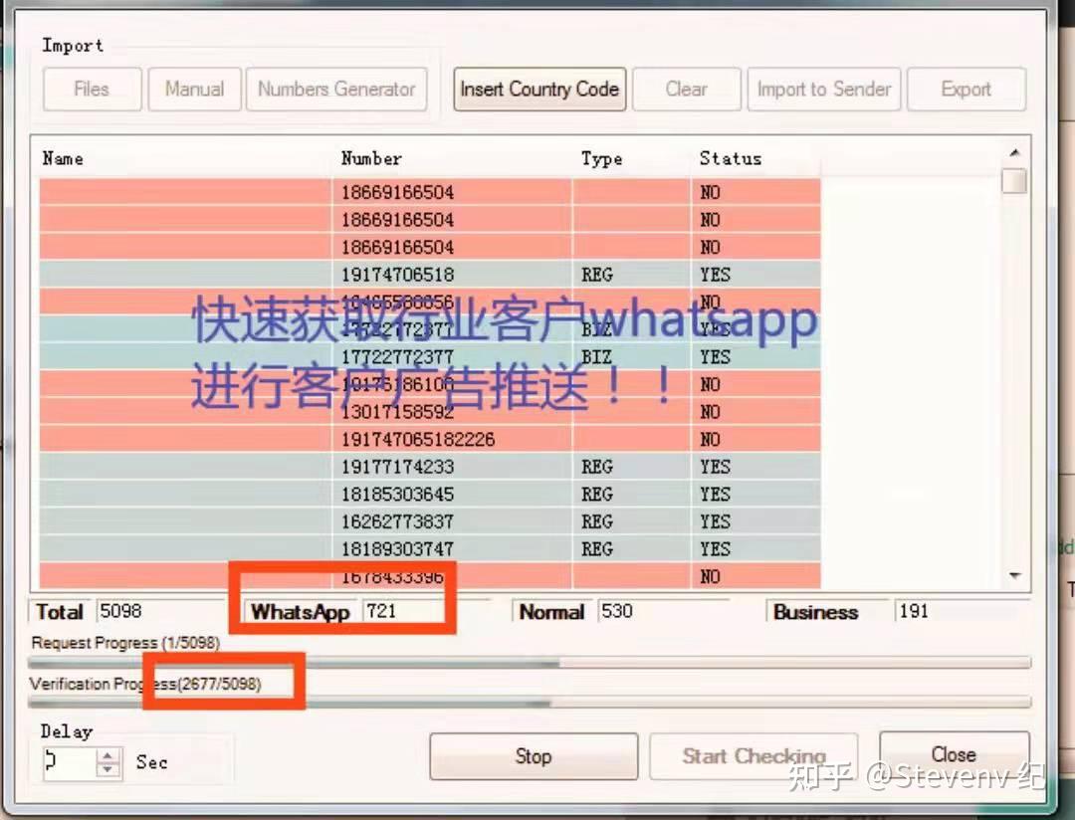Export the checked numbers

tap(966, 90)
